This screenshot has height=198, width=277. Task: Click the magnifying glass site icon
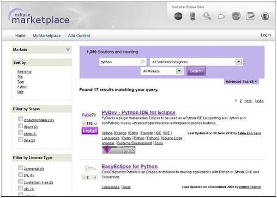click(207, 16)
